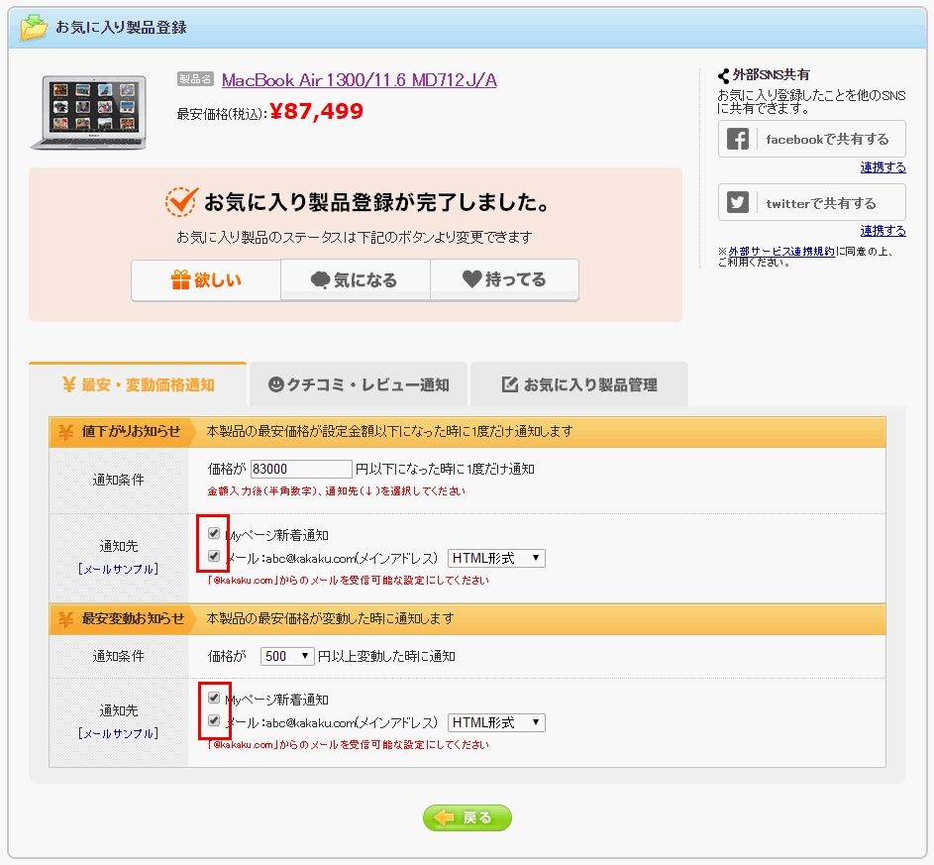Viewport: 934px width, 865px height.
Task: Click the share icon next to 外部SNS共有
Action: pos(724,75)
